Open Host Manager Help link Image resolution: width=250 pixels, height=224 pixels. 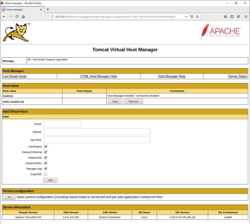pyautogui.click(x=172, y=76)
